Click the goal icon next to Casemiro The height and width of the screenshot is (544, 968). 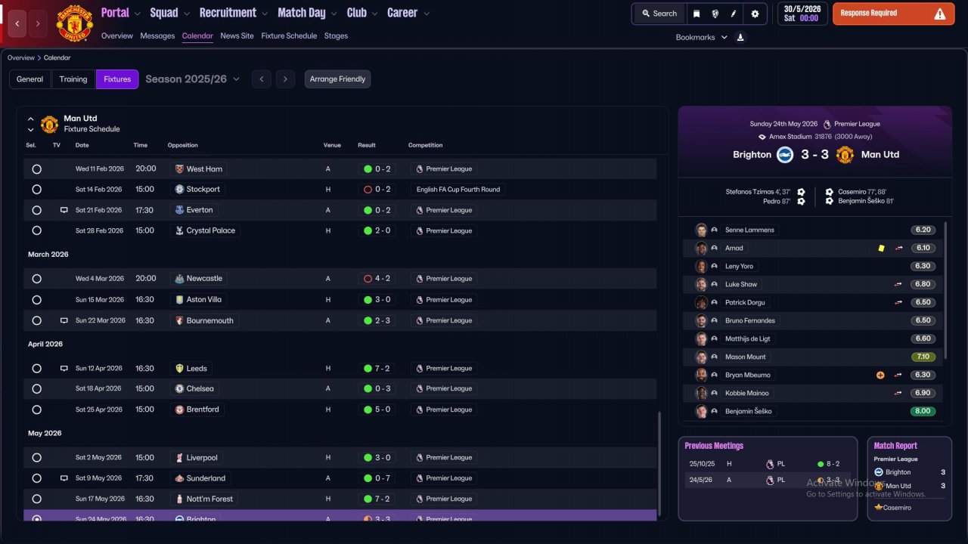point(830,192)
